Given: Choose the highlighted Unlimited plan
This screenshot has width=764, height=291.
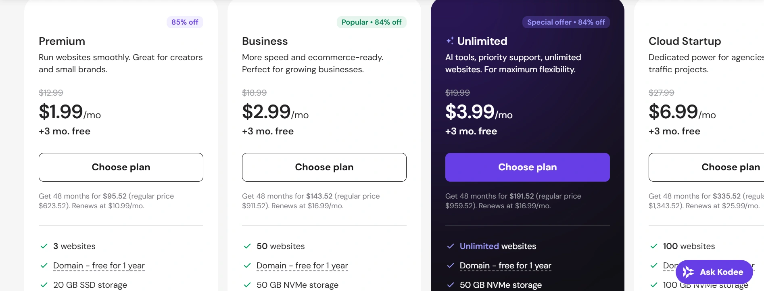Looking at the screenshot, I should click(527, 167).
